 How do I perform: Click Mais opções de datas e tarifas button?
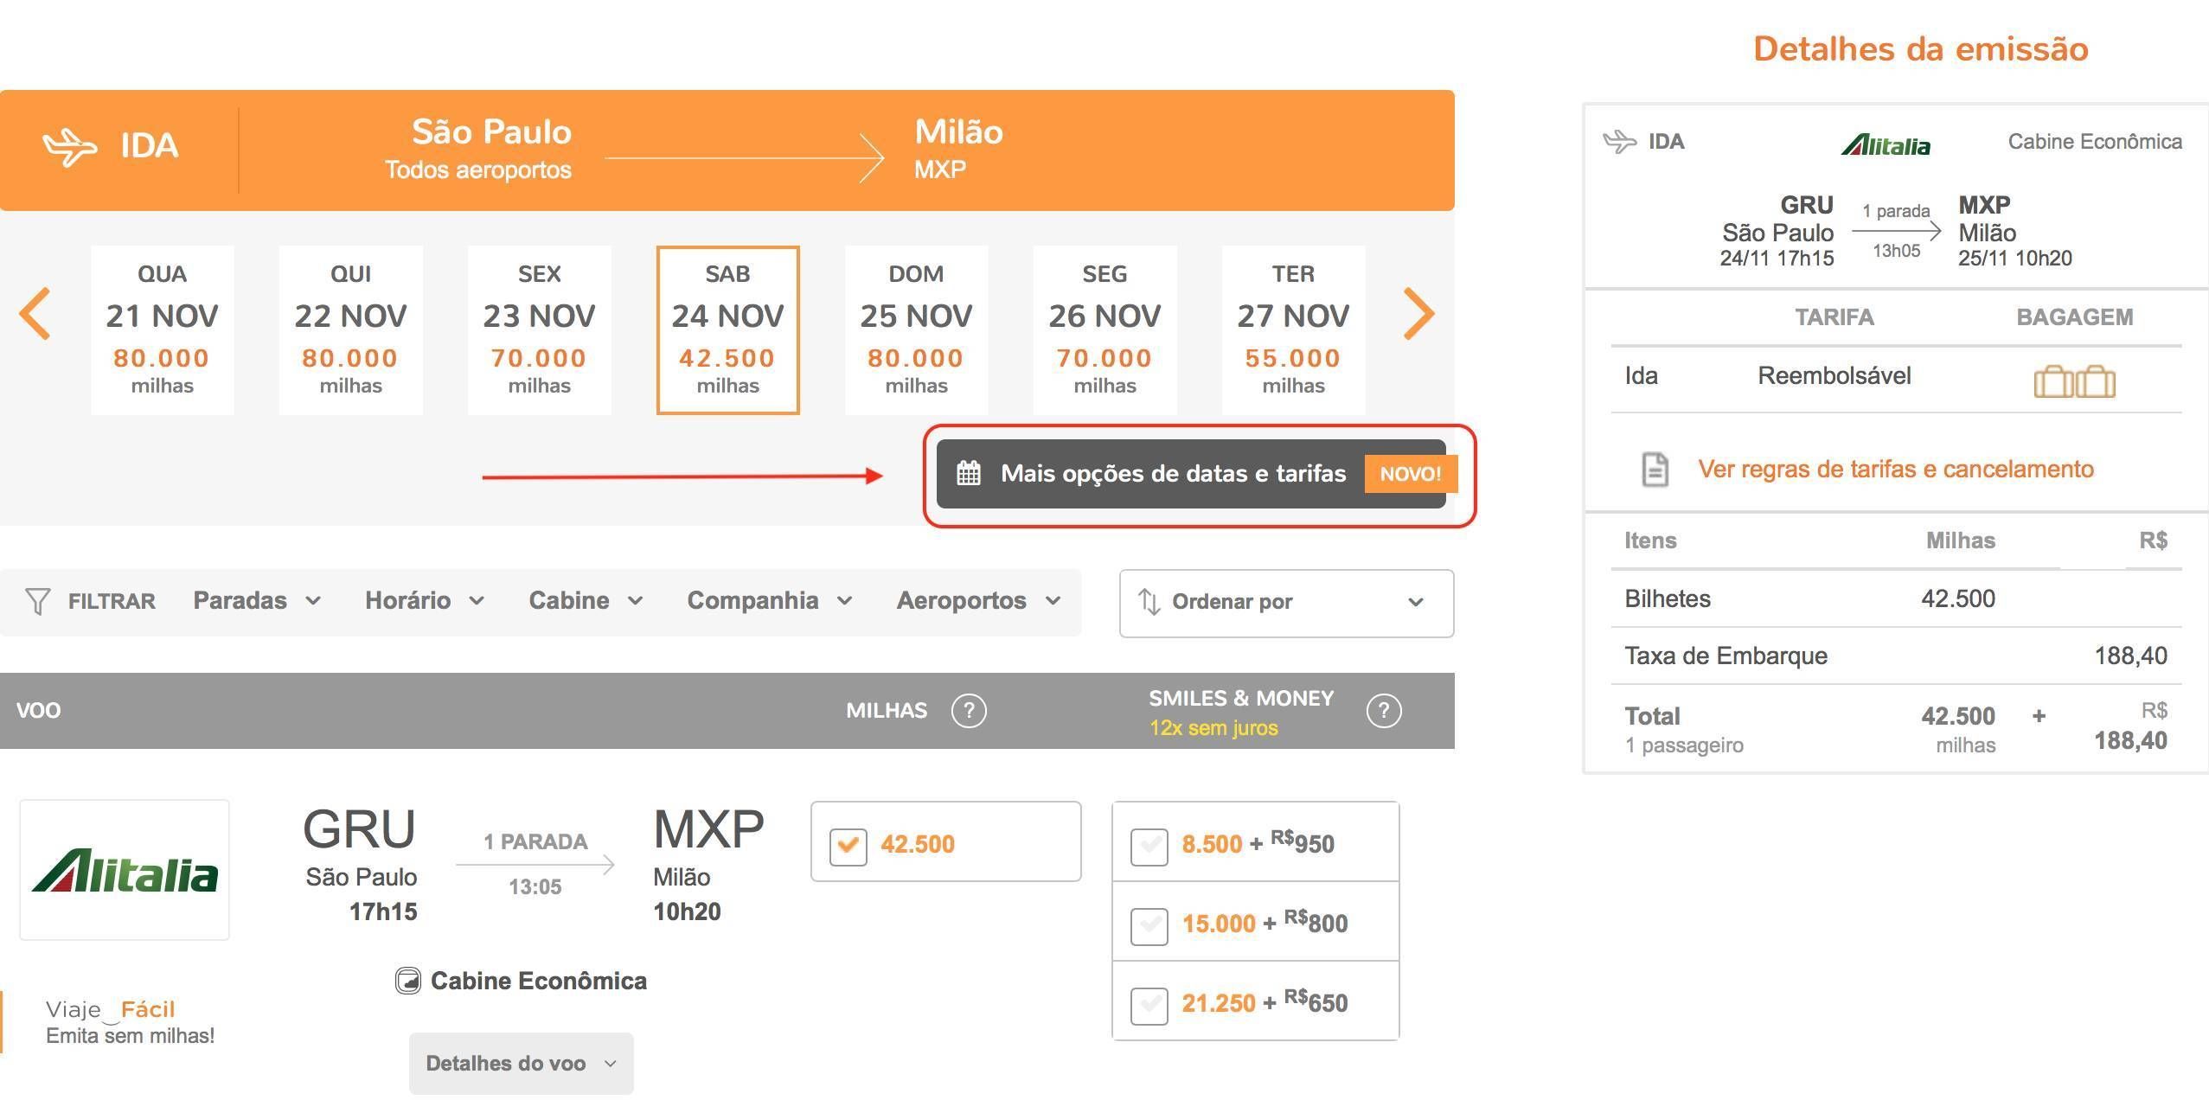coord(1191,473)
